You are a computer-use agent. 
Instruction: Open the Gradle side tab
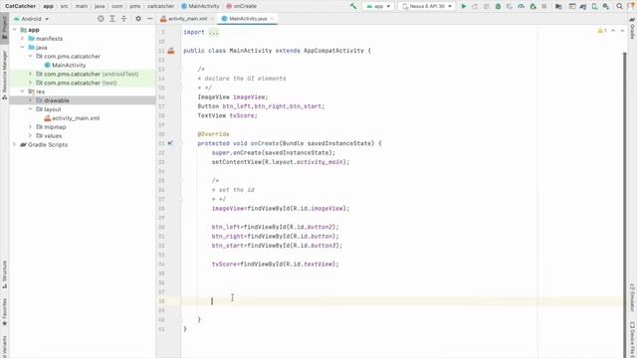pyautogui.click(x=633, y=29)
